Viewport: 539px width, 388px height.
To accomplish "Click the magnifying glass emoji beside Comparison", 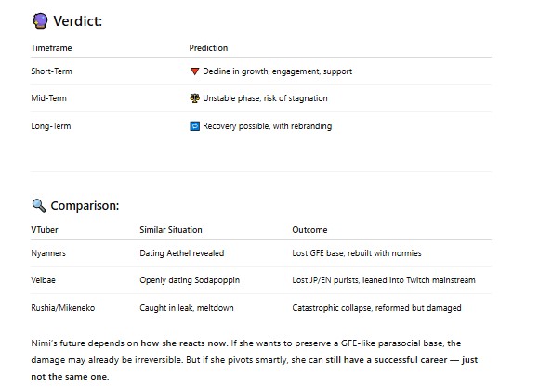I will (x=39, y=206).
